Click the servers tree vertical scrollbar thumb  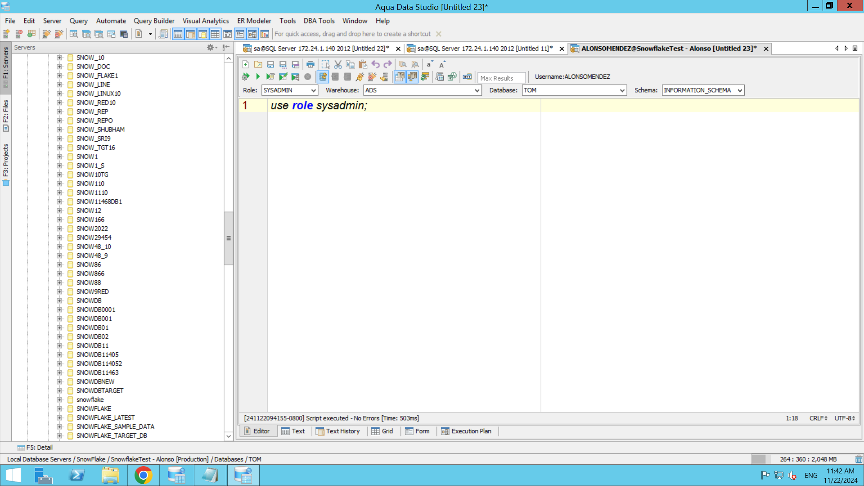click(229, 238)
